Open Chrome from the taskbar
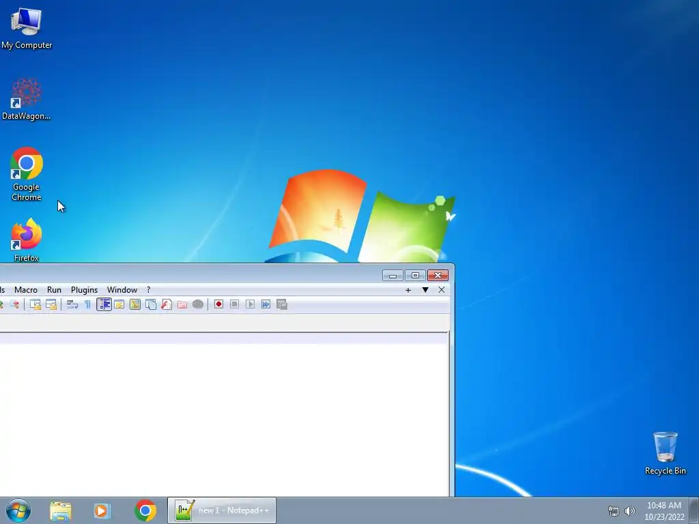Image resolution: width=699 pixels, height=524 pixels. pyautogui.click(x=145, y=511)
